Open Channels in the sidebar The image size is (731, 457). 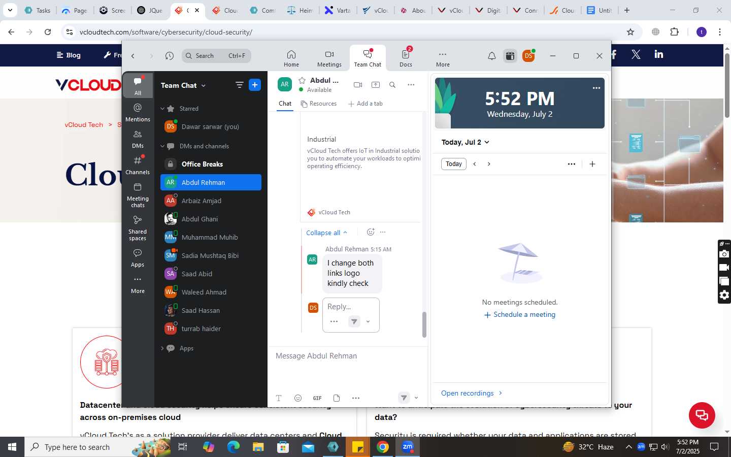point(138,166)
